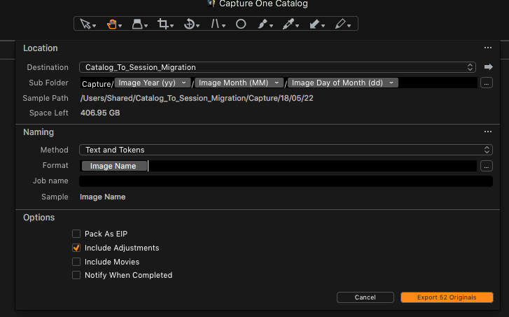This screenshot has width=509, height=317.
Task: Open Location section options menu
Action: point(488,48)
